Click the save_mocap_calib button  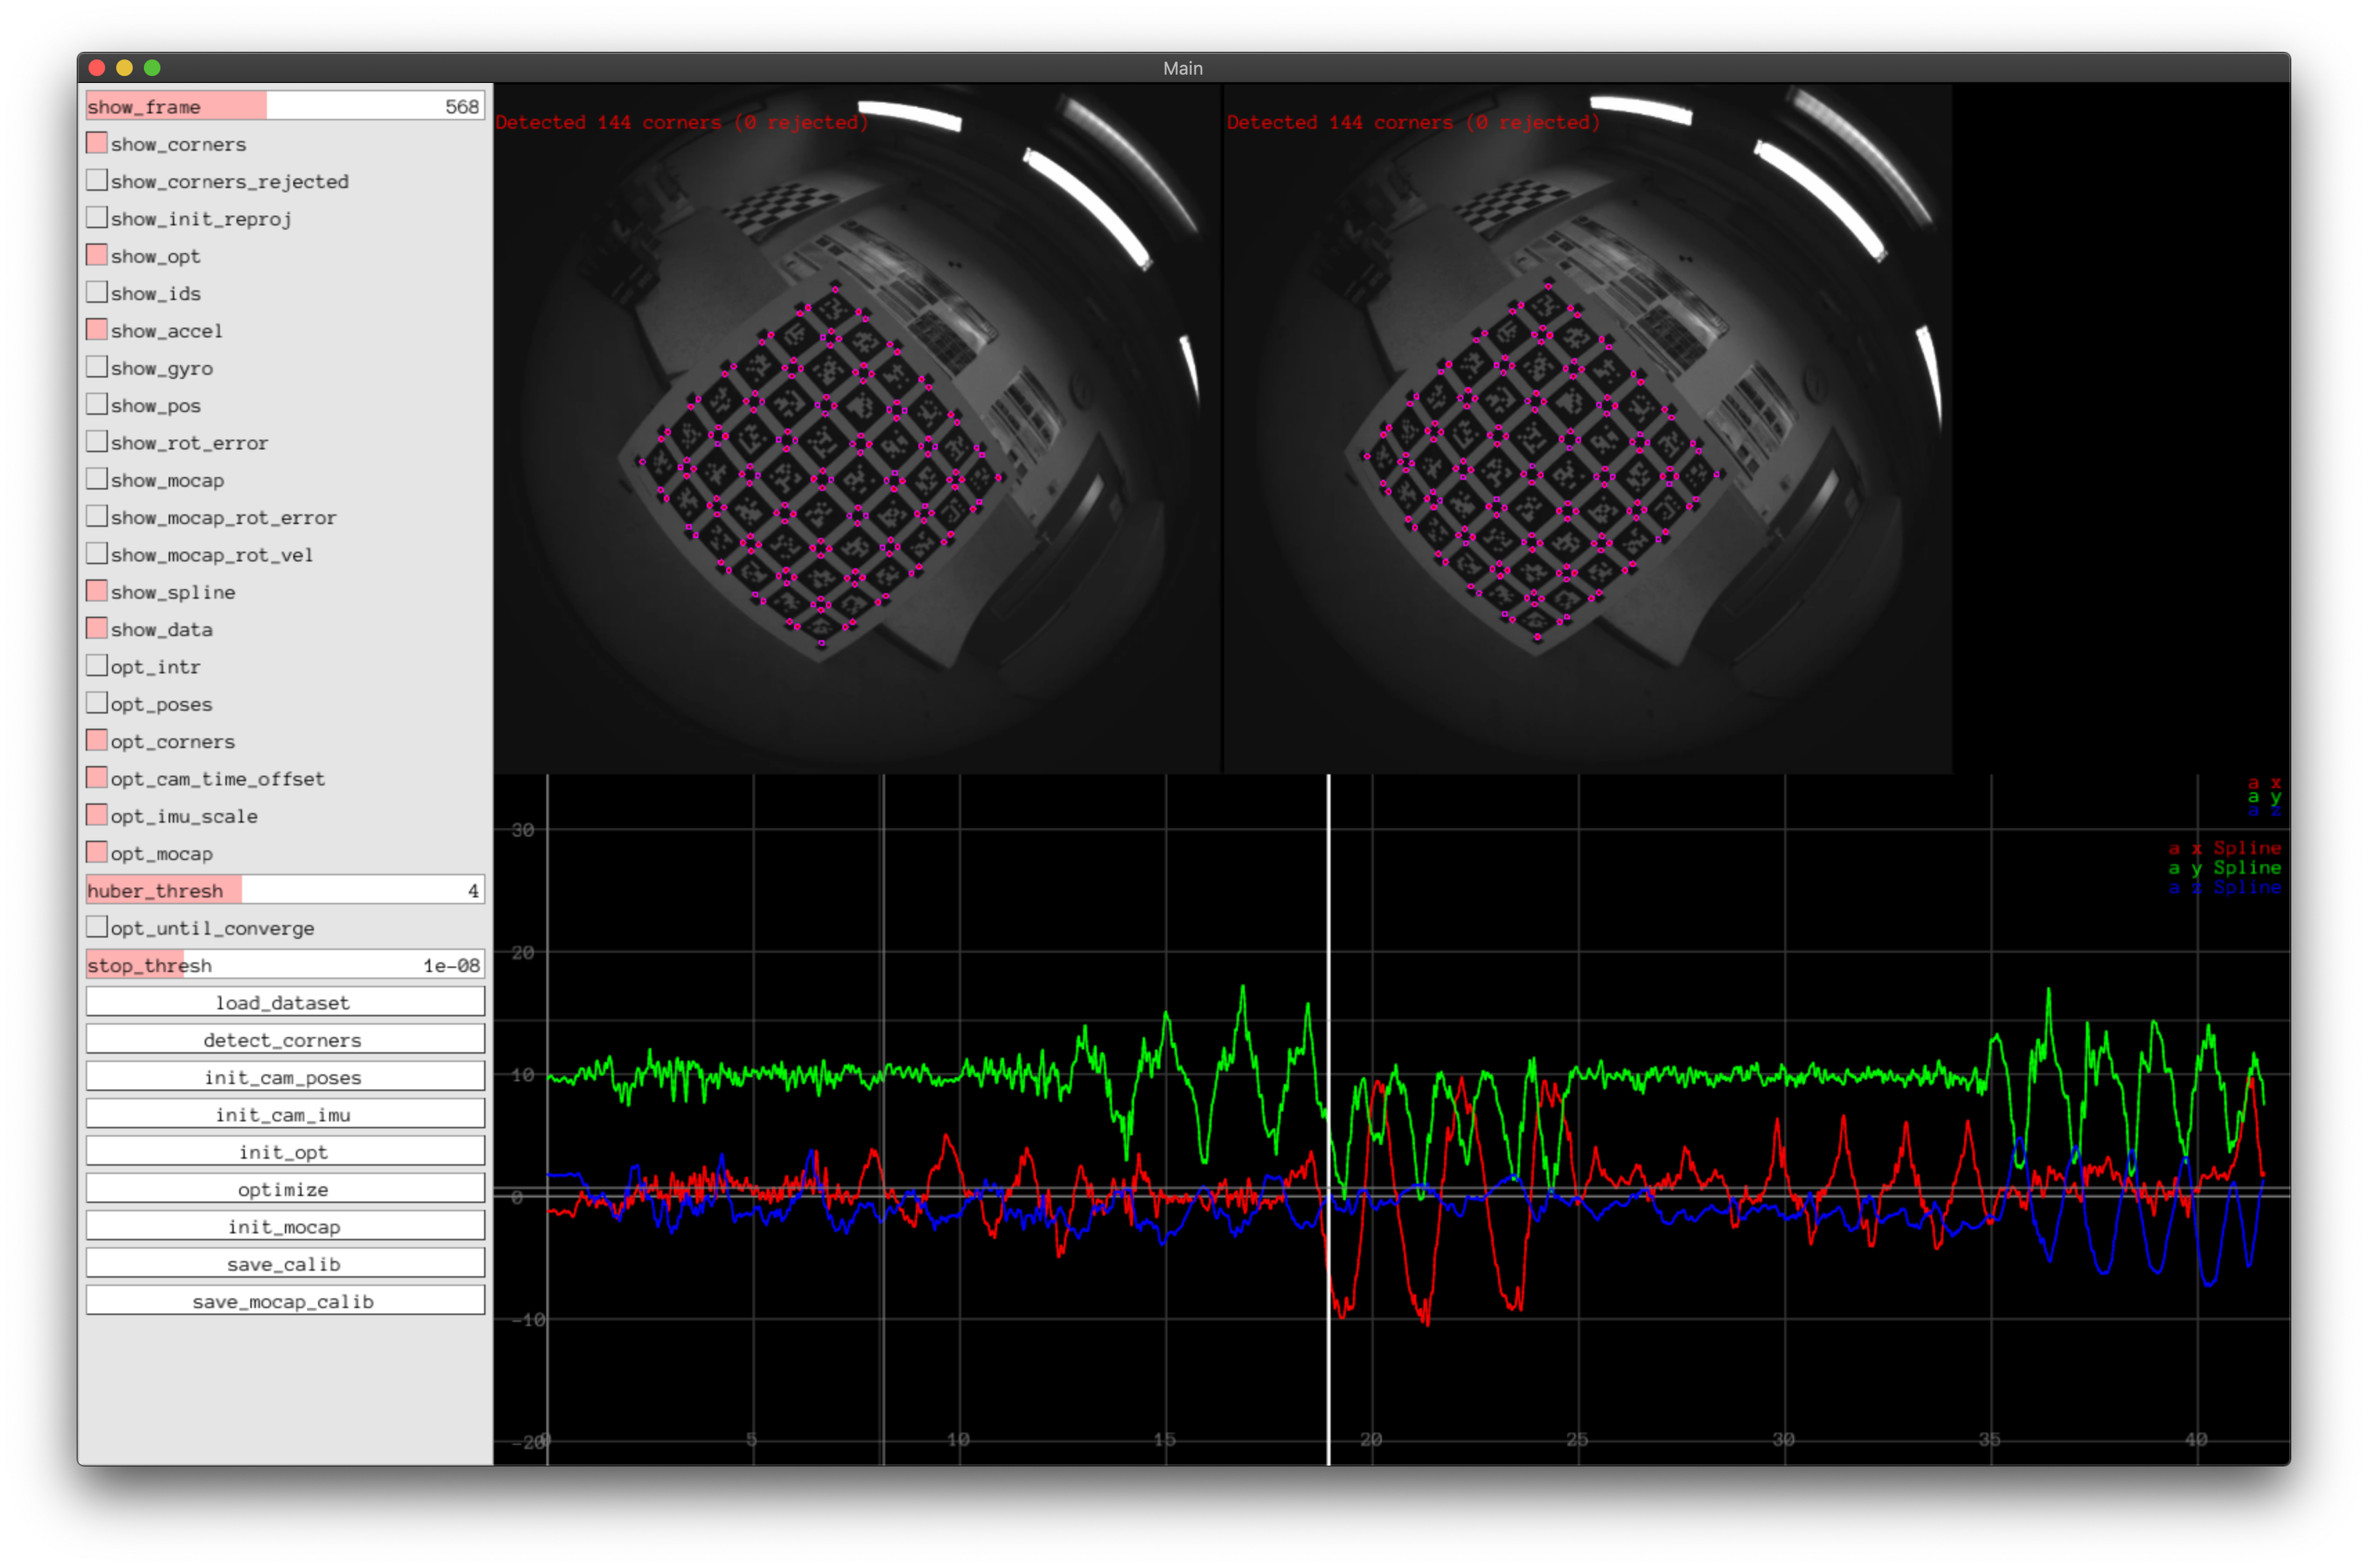click(x=284, y=1301)
